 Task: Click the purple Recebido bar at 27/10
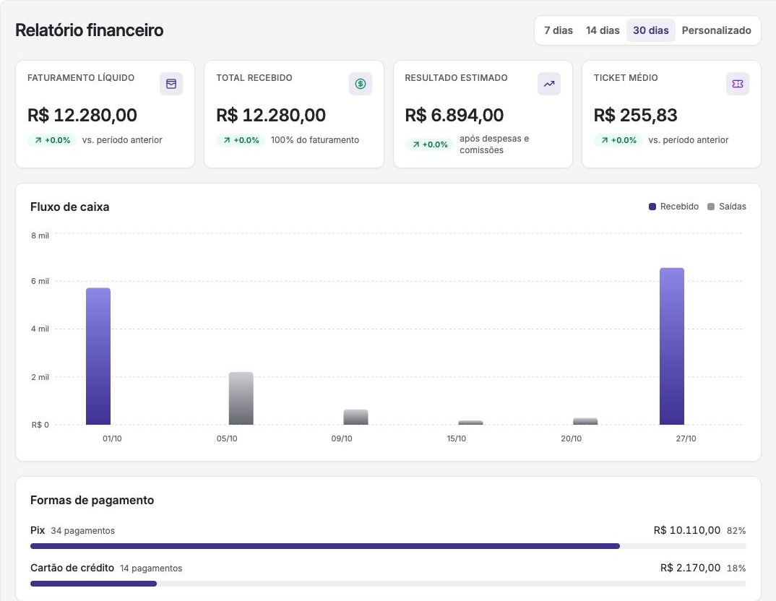click(672, 346)
